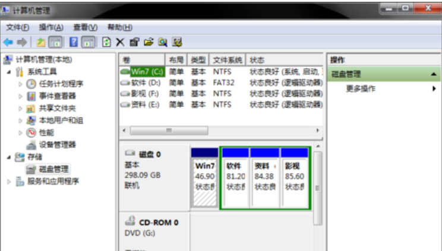This screenshot has width=442, height=251.
Task: Click the blue Back arrow in toolbar
Action: click(9, 42)
